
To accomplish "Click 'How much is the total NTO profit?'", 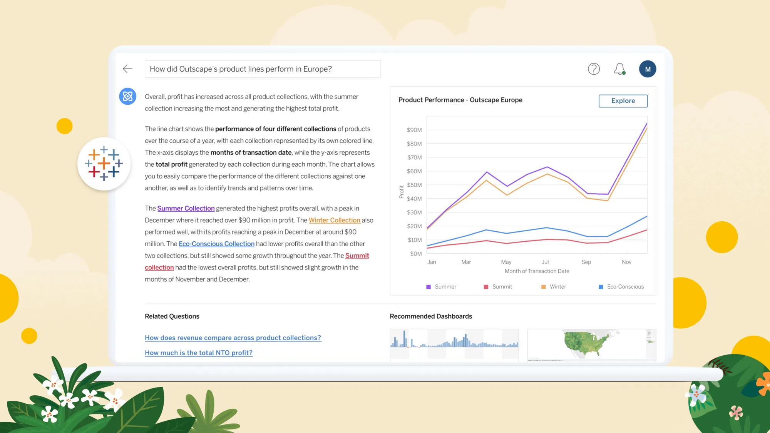I will 199,353.
